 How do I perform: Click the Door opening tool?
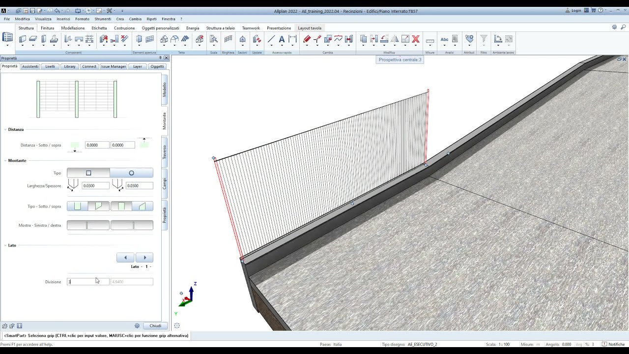139,39
